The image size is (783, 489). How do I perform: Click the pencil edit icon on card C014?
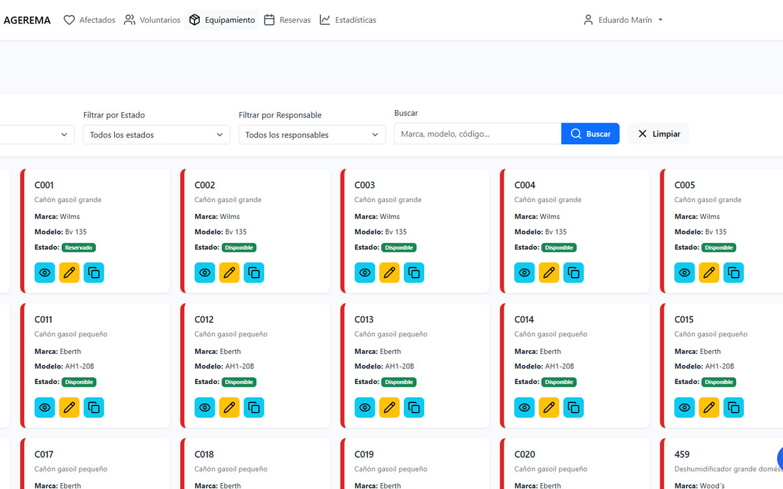tap(549, 407)
